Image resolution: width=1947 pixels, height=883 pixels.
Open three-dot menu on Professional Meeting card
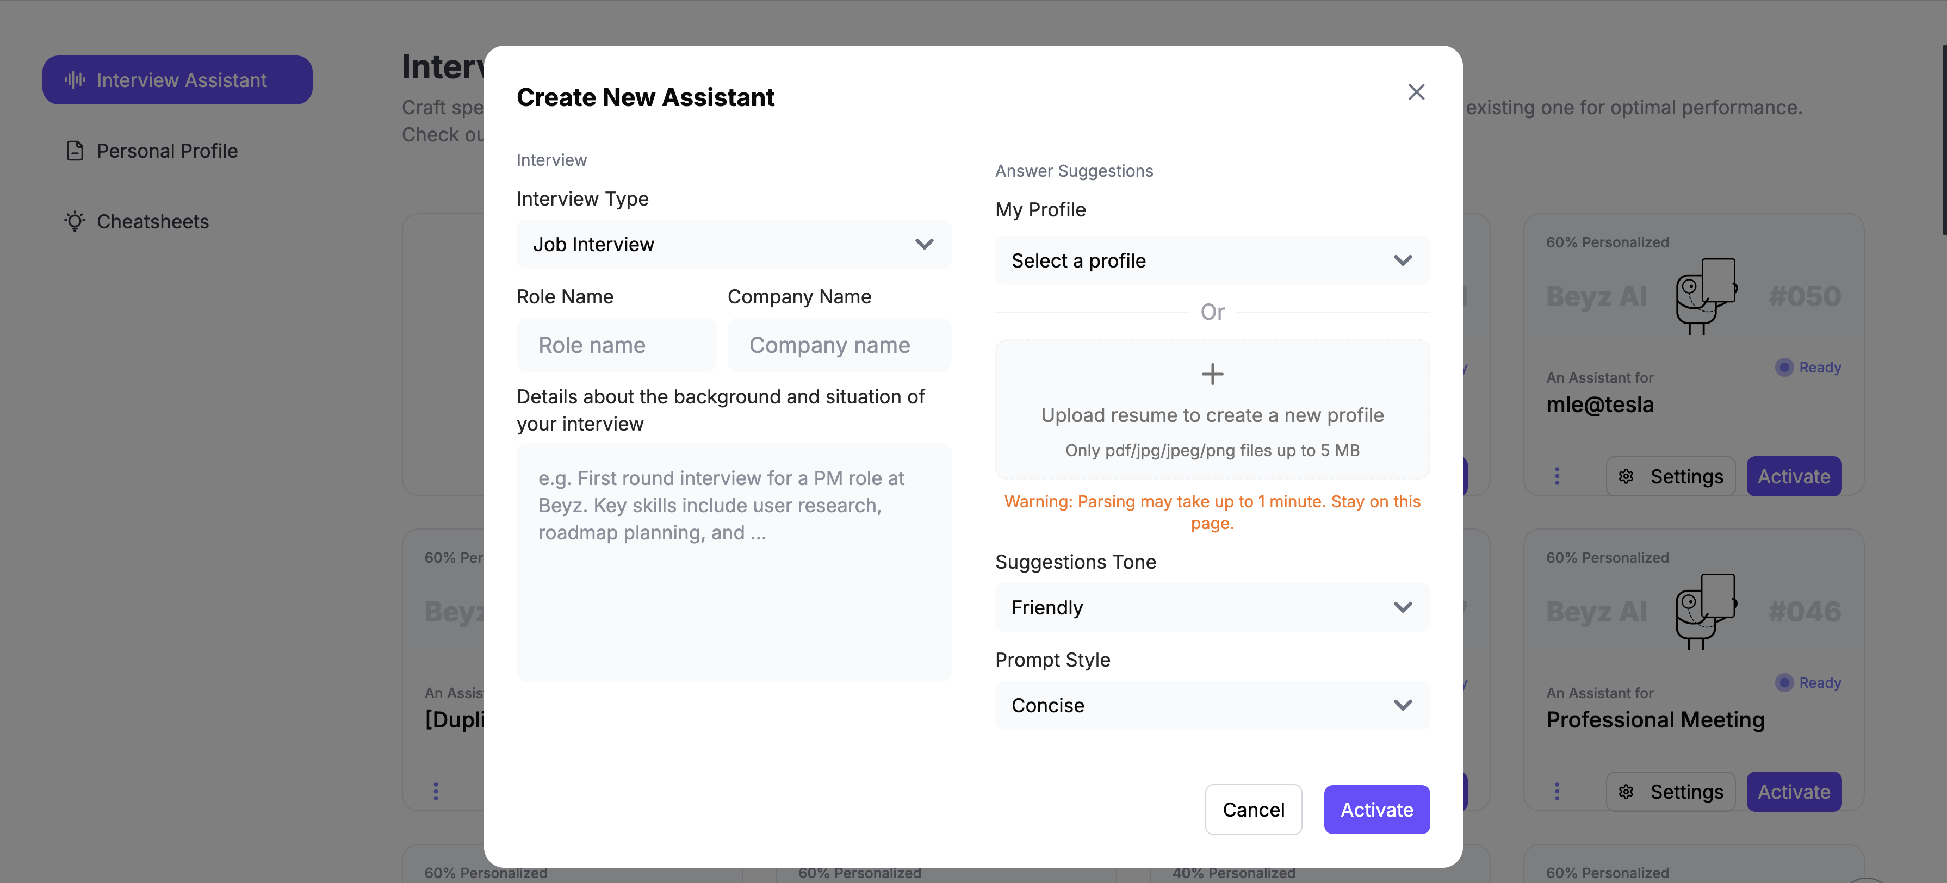[1556, 792]
